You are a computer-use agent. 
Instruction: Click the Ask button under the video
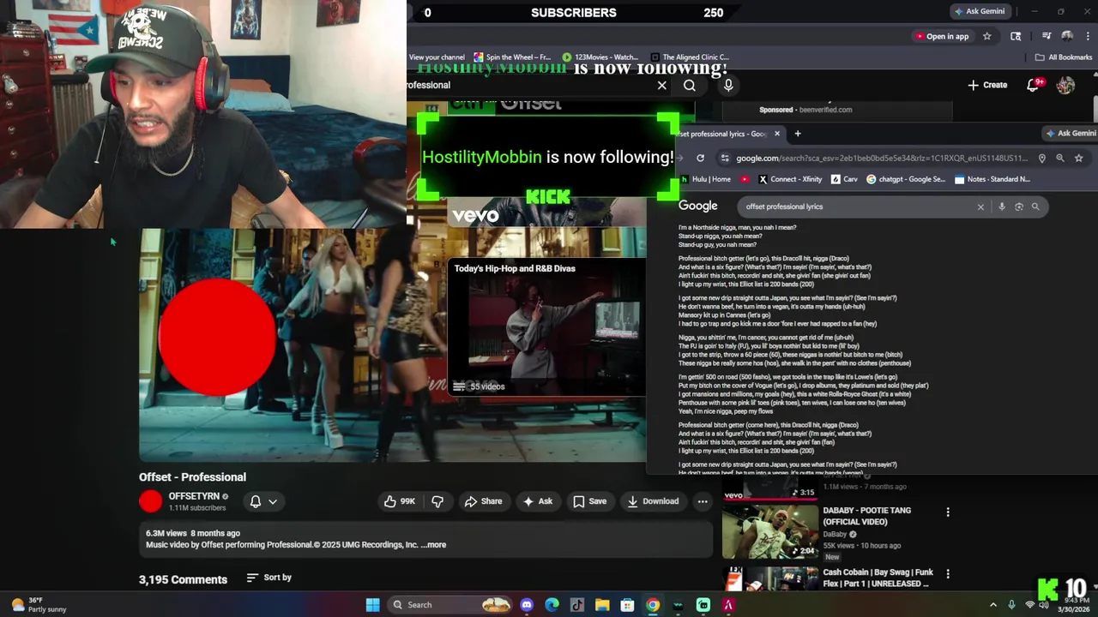click(x=538, y=501)
